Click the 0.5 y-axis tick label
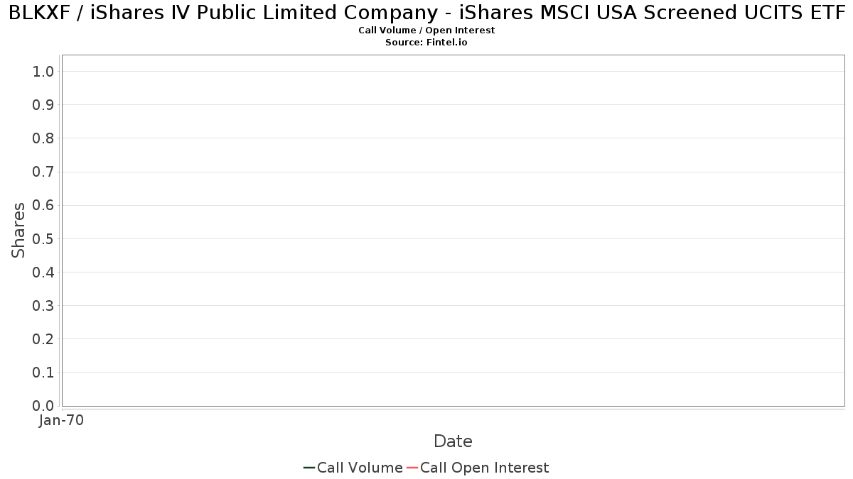 point(43,238)
